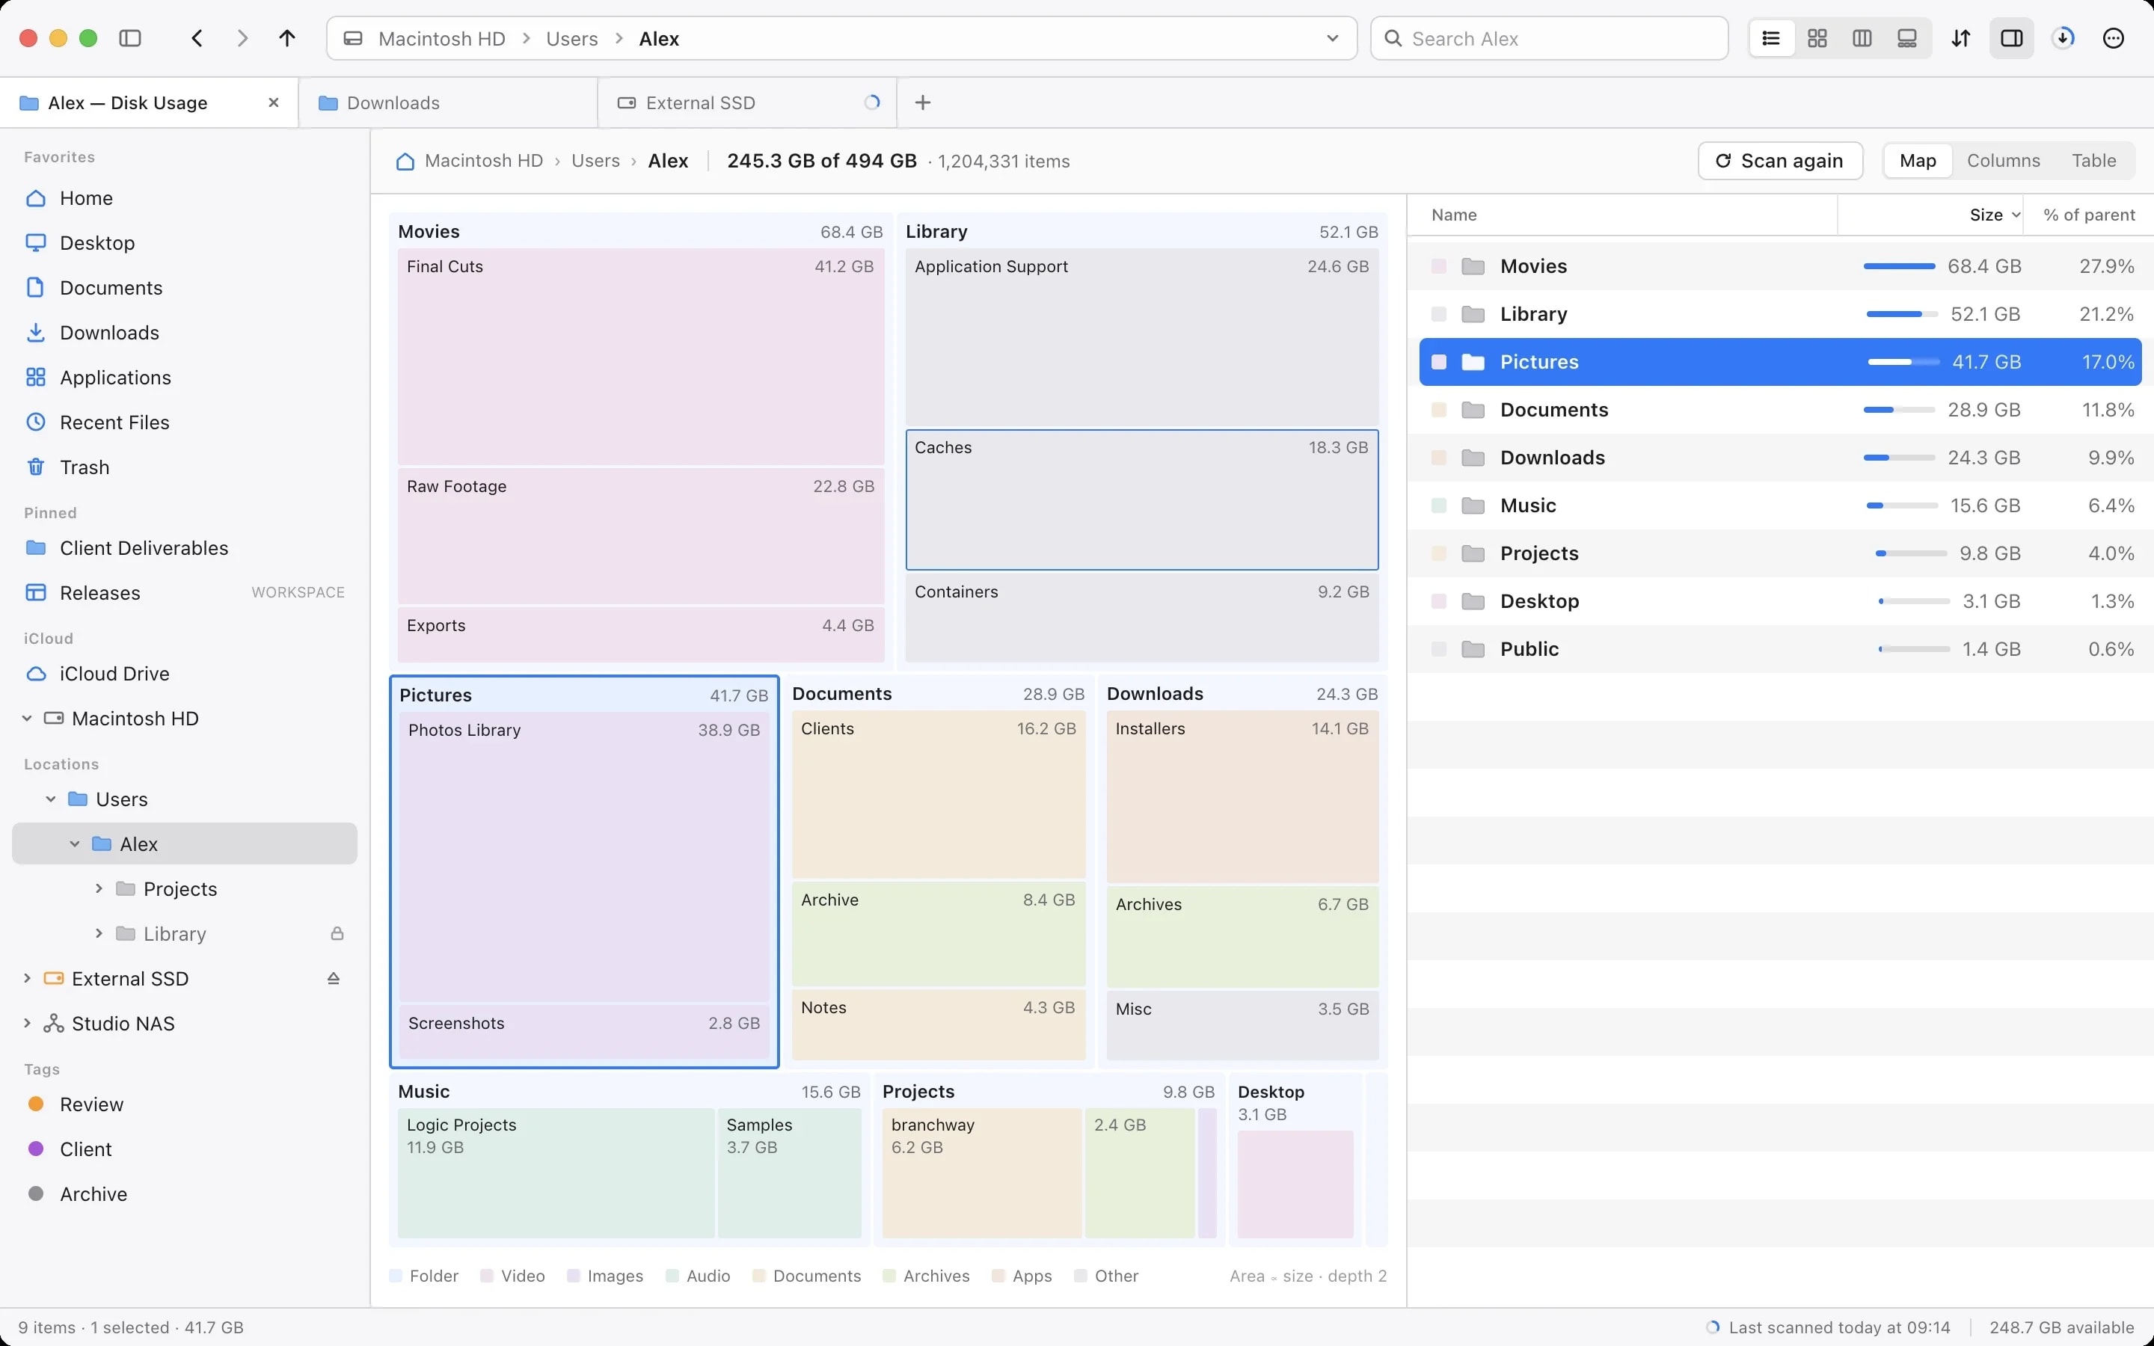Switch to gallery view icon
This screenshot has width=2154, height=1346.
1906,38
